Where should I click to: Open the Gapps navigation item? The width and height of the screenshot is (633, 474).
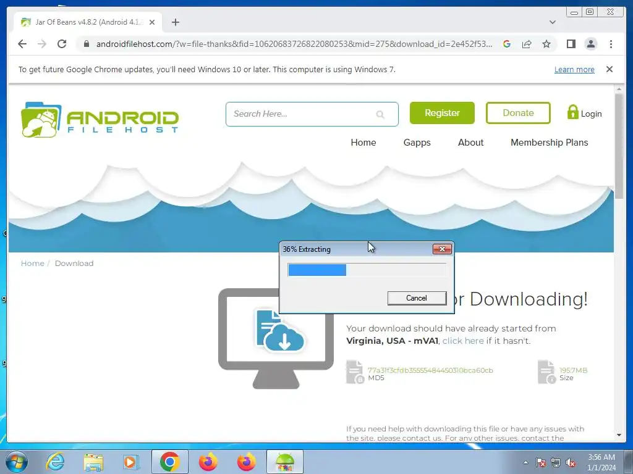[417, 143]
